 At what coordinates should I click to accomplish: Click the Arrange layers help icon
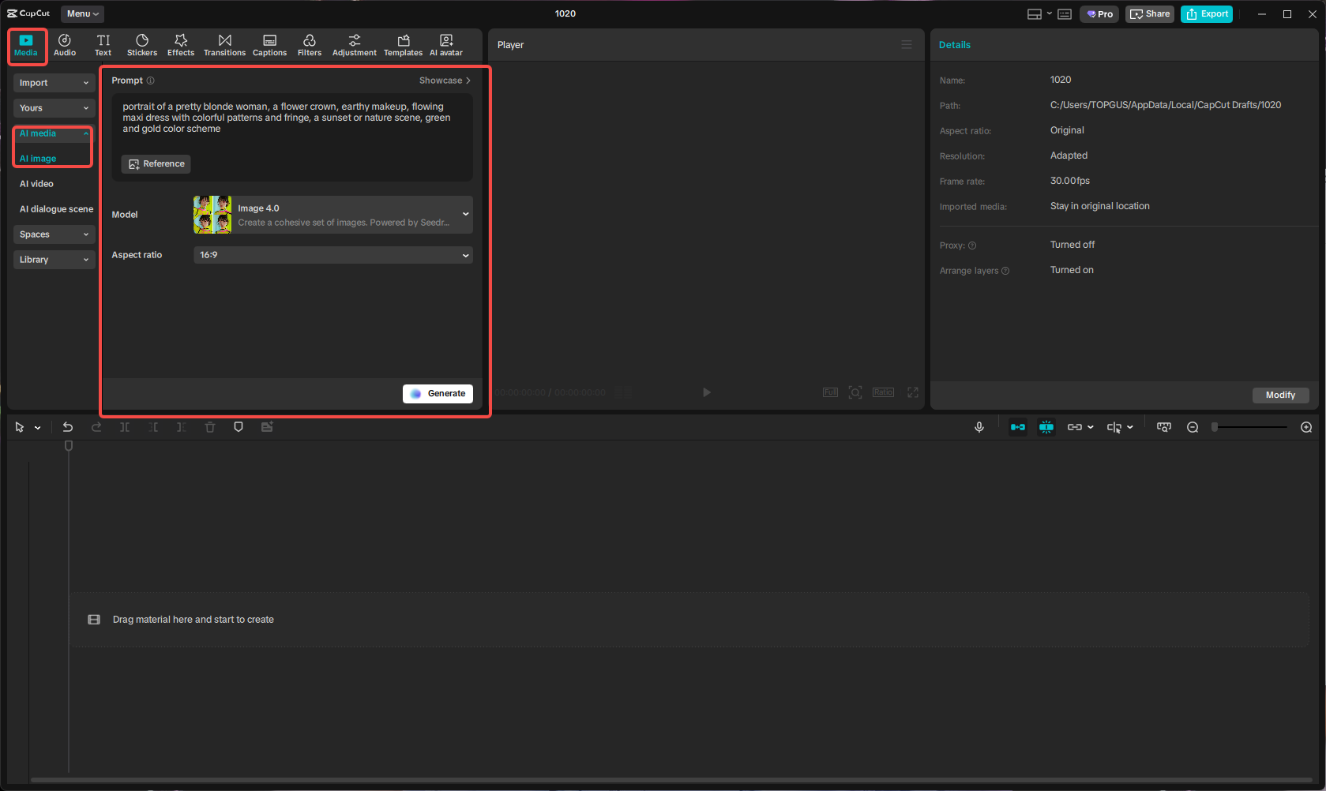coord(1005,271)
